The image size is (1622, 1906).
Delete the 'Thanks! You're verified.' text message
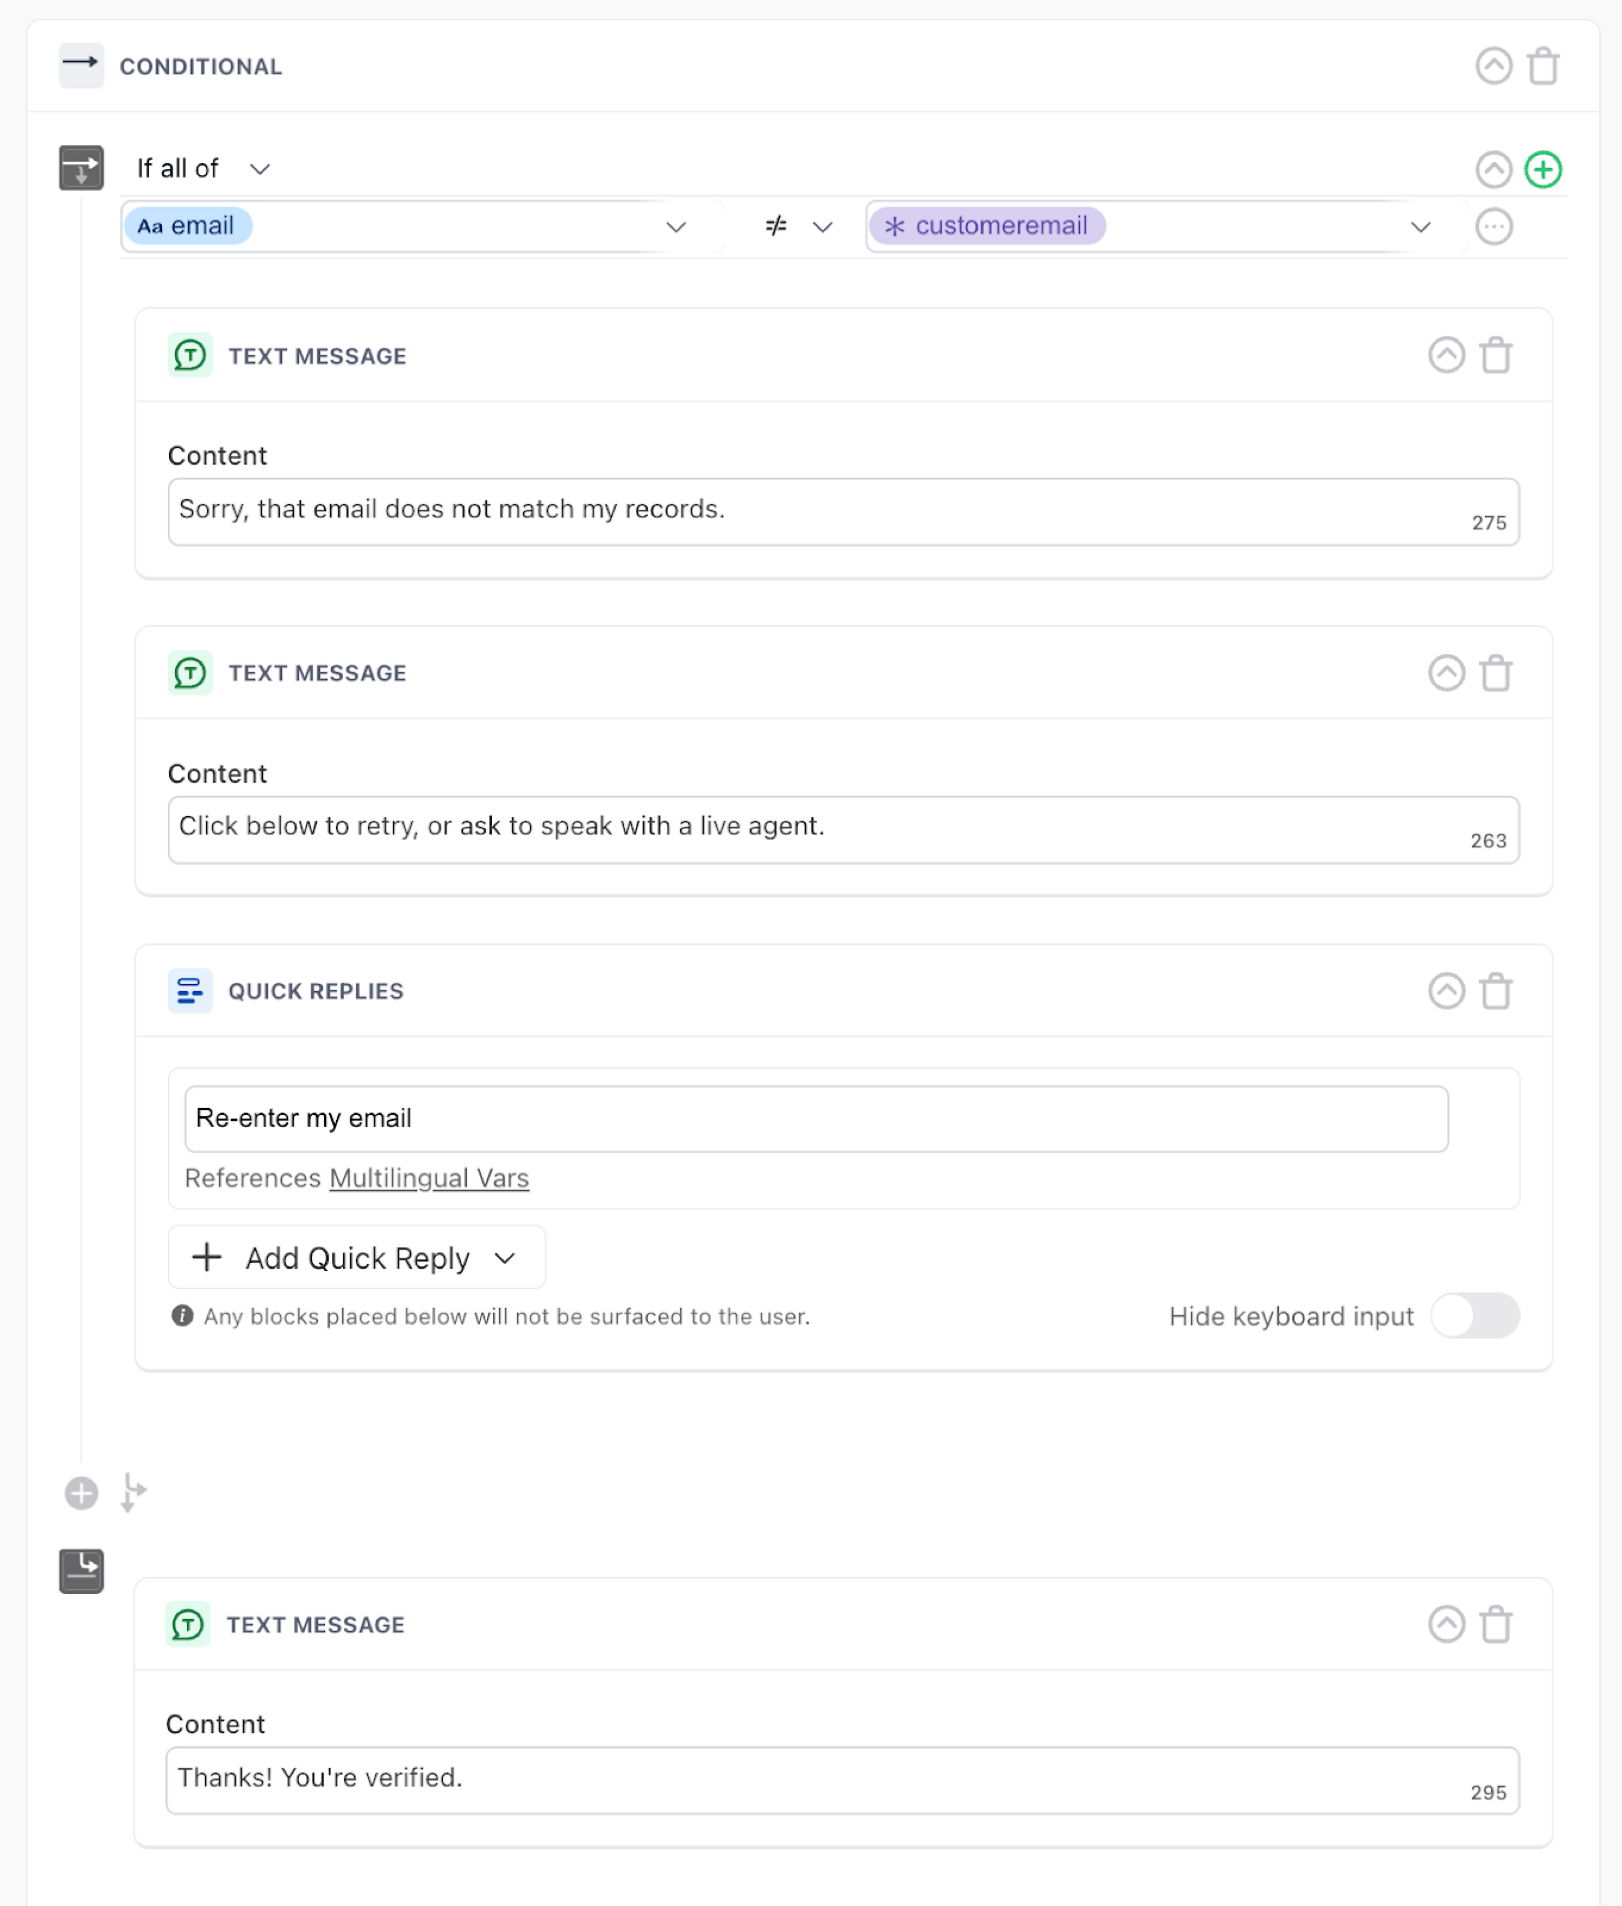click(1495, 1624)
